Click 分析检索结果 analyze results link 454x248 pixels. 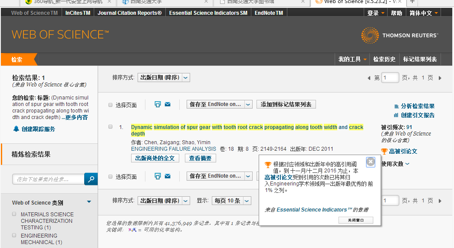click(x=418, y=106)
